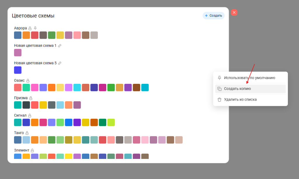Viewport: 299px width, 179px height.
Task: Pick the cyan last swatch in Оазис row
Action: (145, 88)
